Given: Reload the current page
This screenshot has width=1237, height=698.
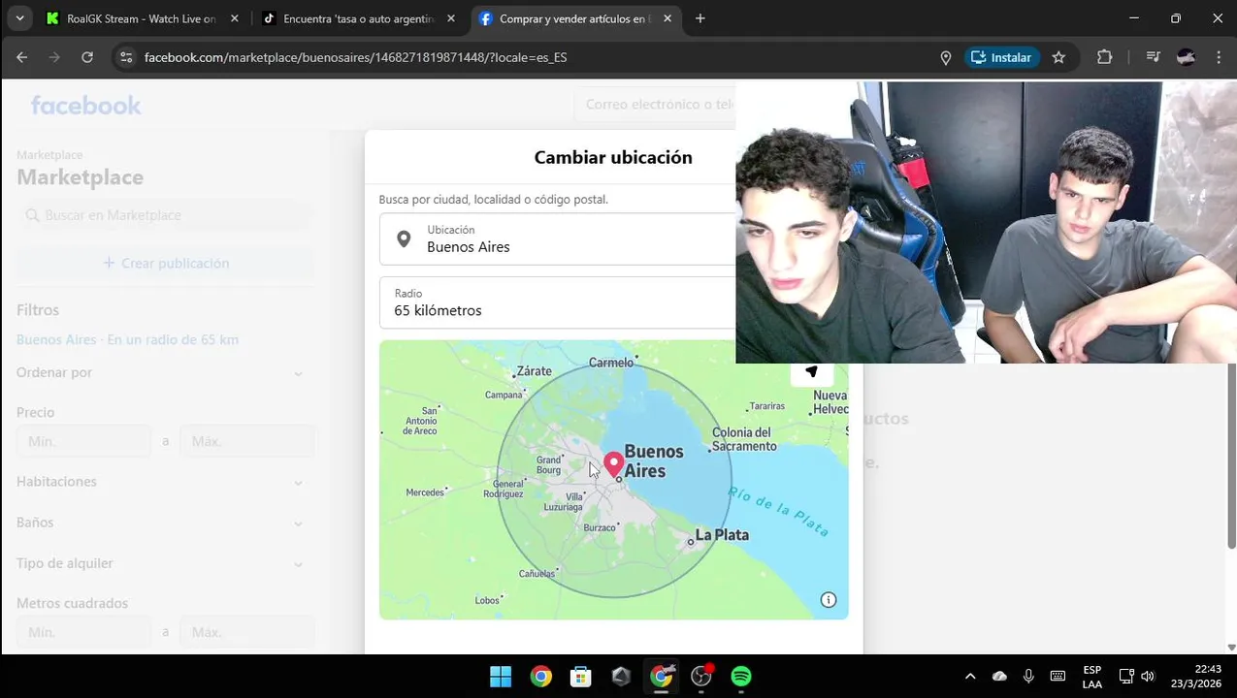Looking at the screenshot, I should [87, 57].
